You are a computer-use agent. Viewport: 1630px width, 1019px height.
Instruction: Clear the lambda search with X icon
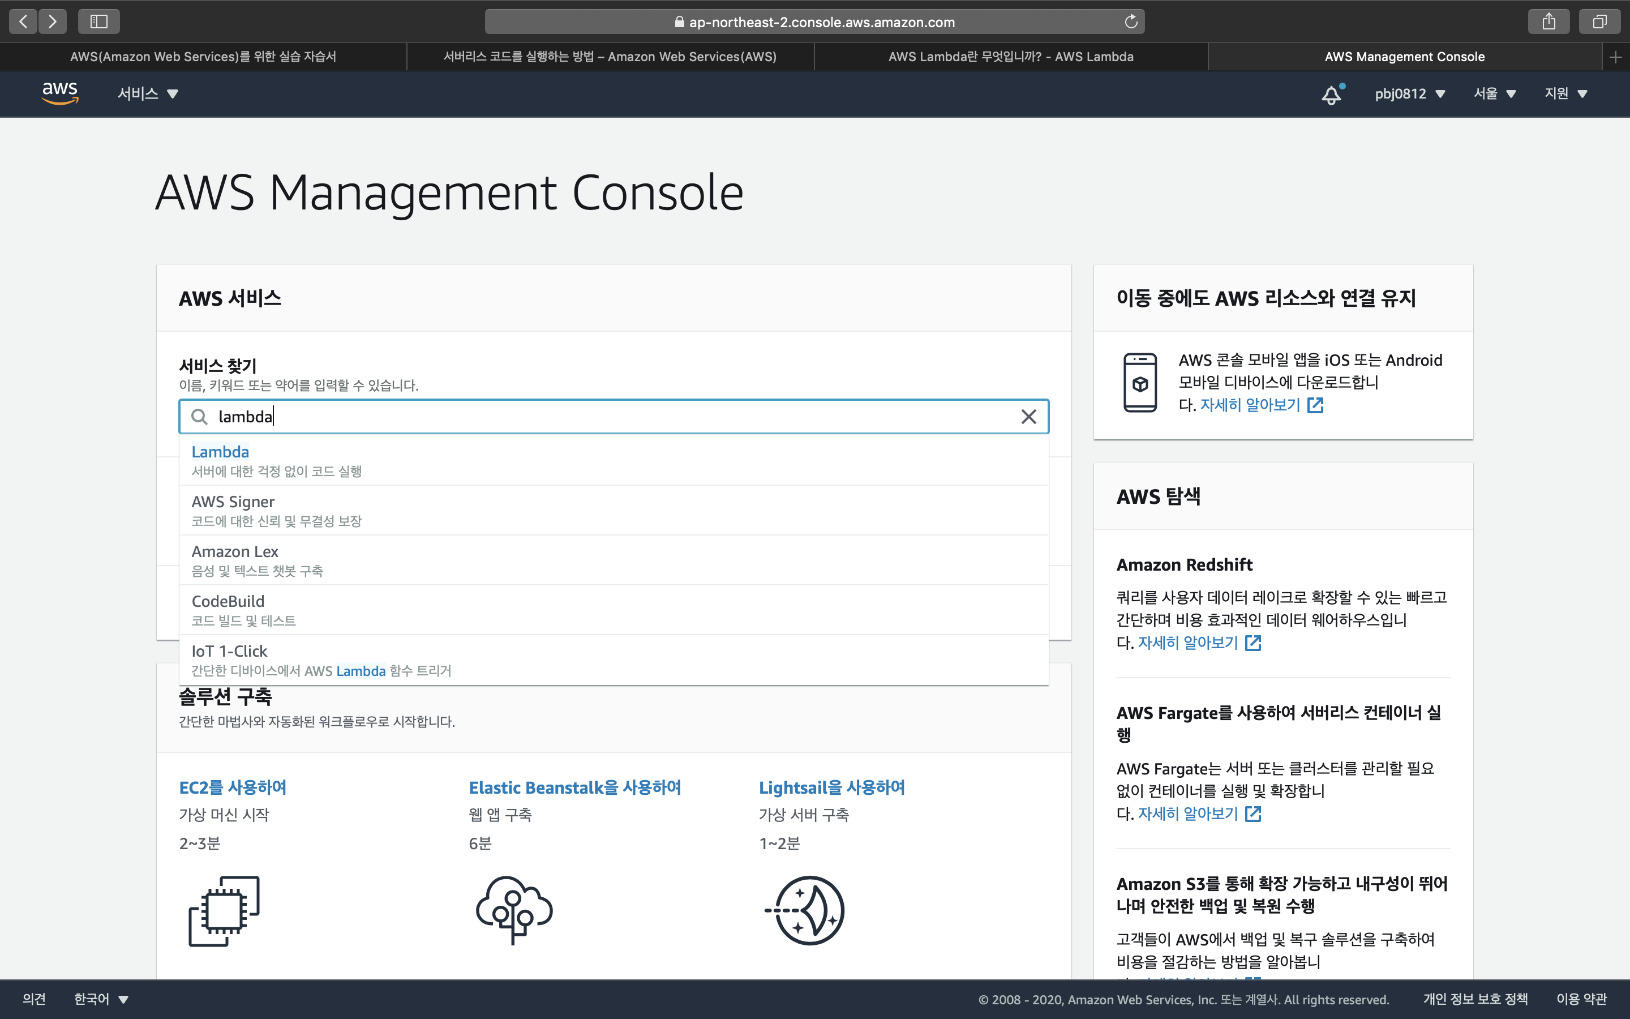1028,417
